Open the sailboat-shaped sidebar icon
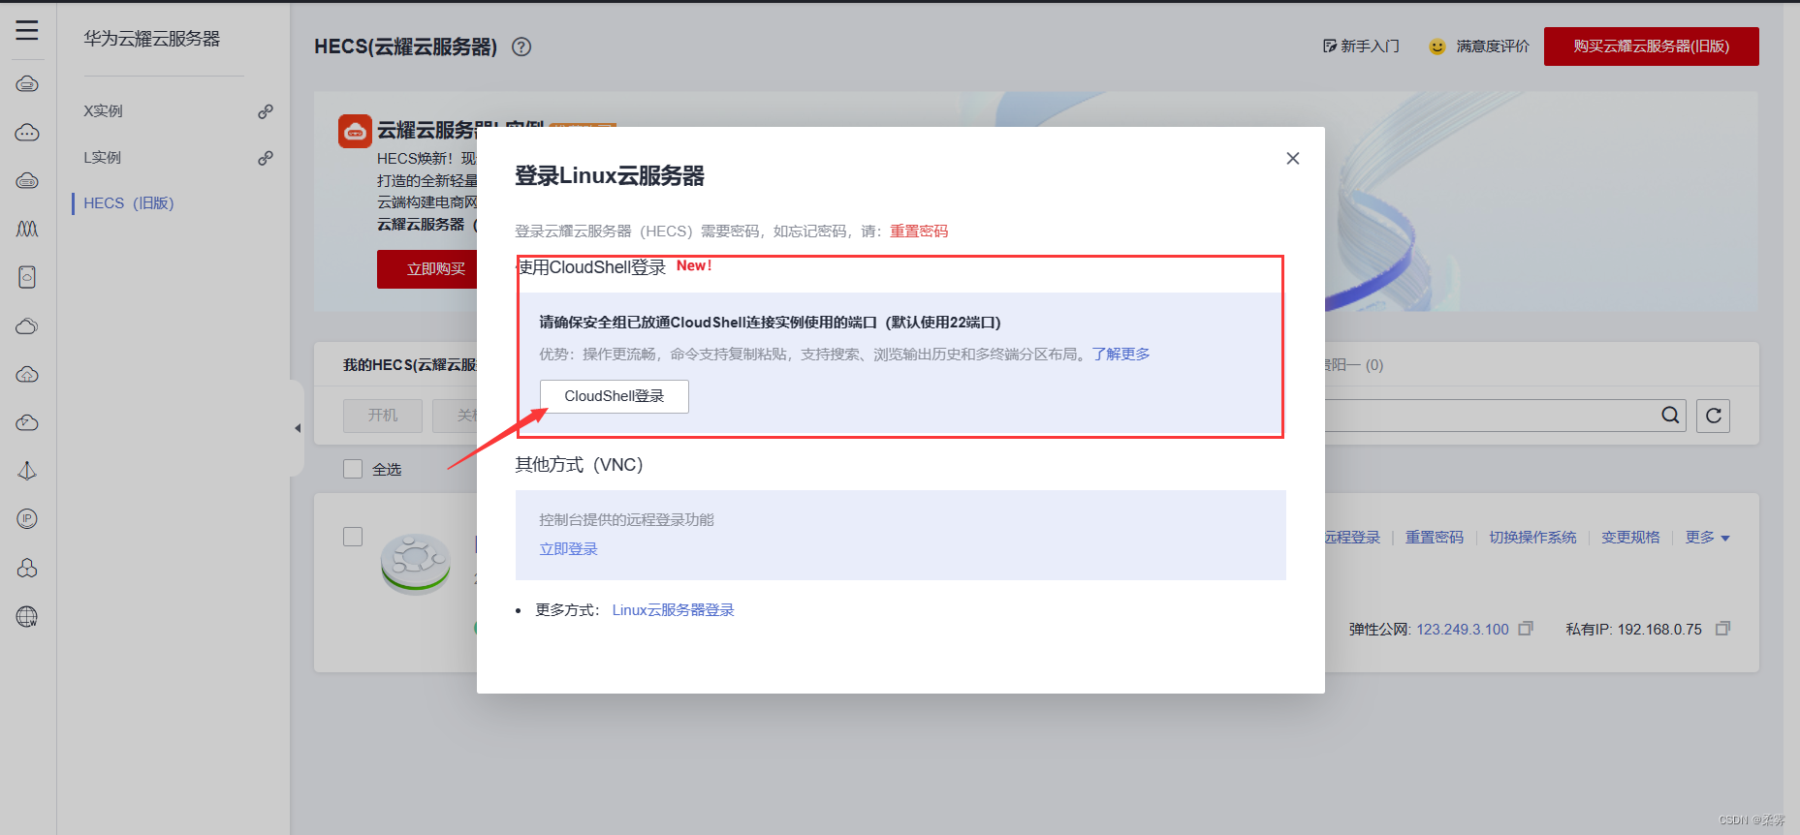 click(27, 471)
